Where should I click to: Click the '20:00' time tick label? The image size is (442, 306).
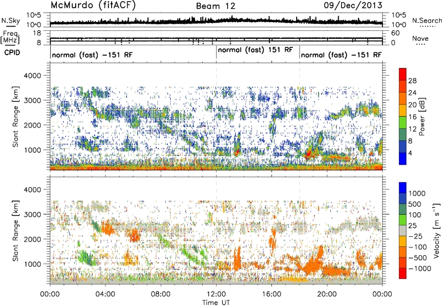point(327,294)
